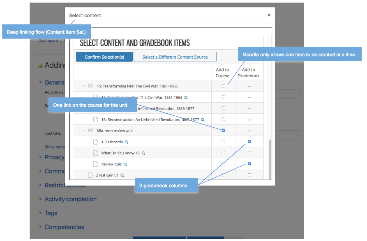Viewport: 367px width, 241px height.
Task: Expand the Activity completion section
Action: coord(70,199)
